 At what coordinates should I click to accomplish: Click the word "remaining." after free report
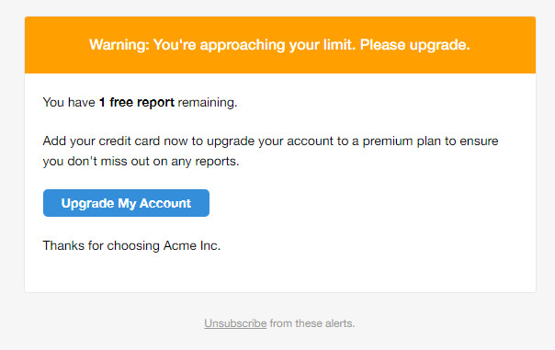[x=208, y=102]
